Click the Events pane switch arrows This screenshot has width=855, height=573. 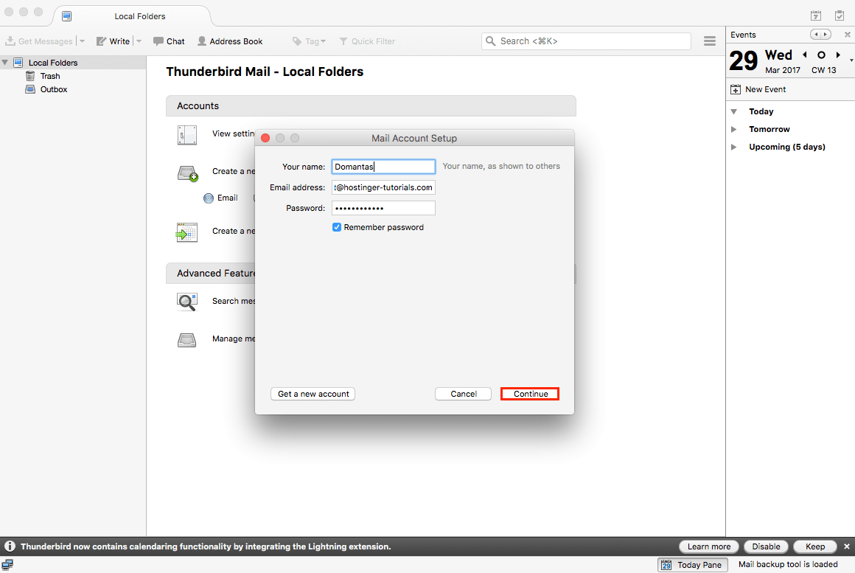click(820, 35)
